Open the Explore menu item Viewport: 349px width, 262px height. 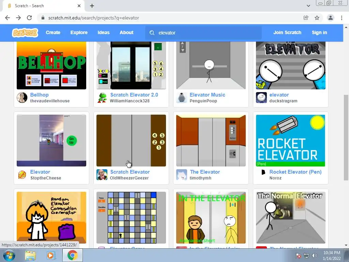[79, 32]
